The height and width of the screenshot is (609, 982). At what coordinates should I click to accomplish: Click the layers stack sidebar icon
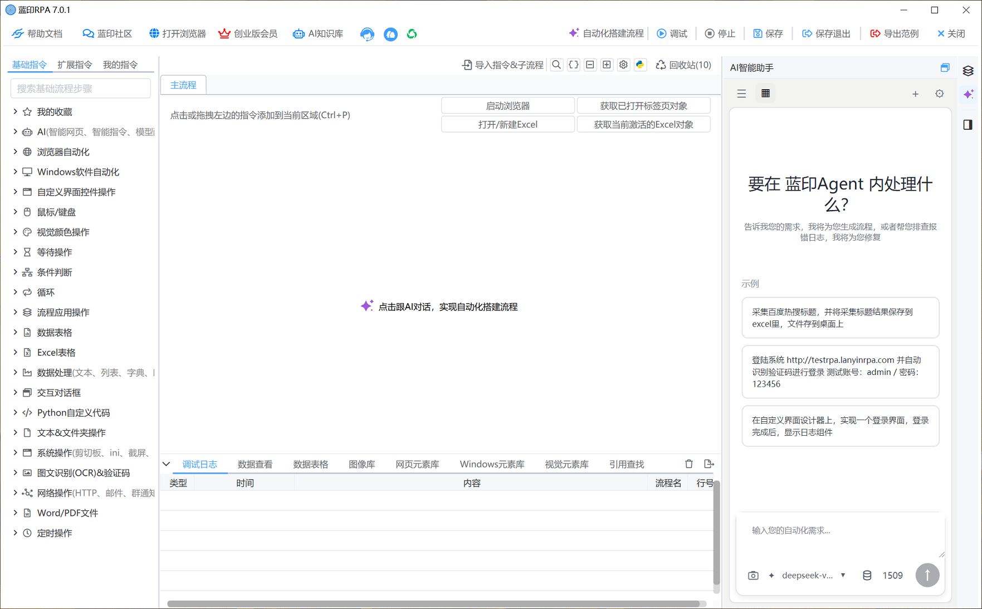[968, 71]
